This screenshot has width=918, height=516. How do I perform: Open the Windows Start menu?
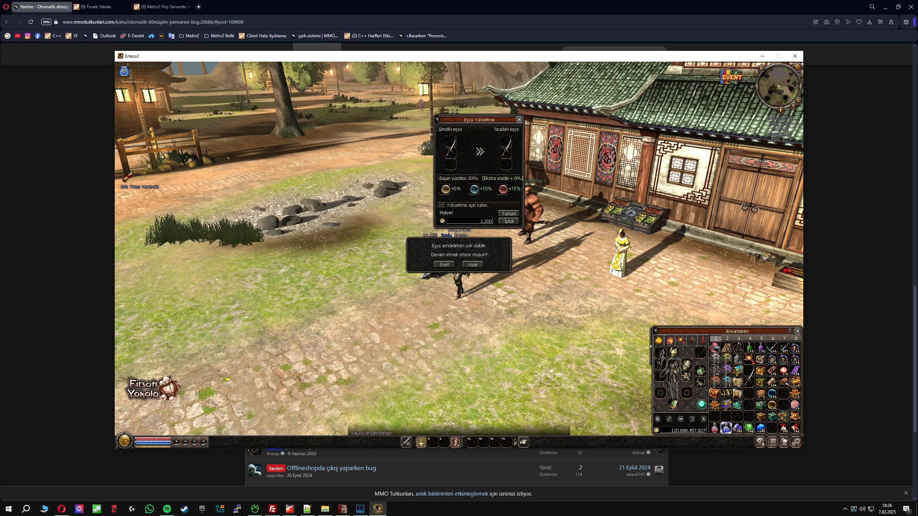tap(9, 509)
